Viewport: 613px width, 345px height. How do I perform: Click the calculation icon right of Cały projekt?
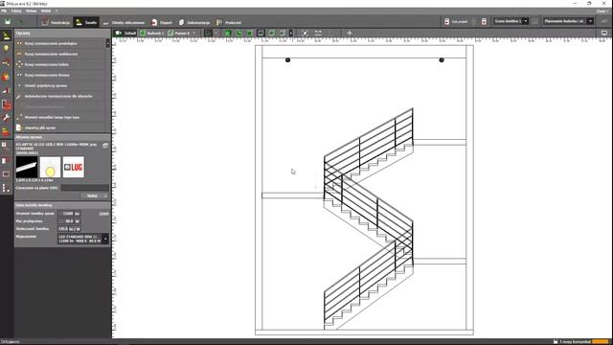(x=484, y=21)
